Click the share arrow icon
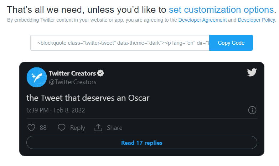This screenshot has height=166, width=279. 98,128
